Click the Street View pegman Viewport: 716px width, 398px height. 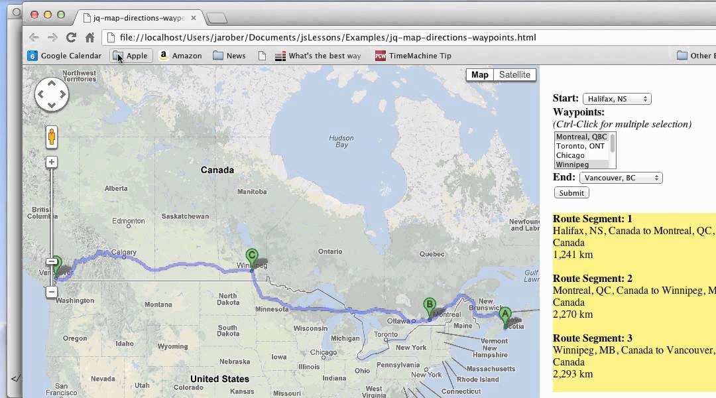[52, 137]
